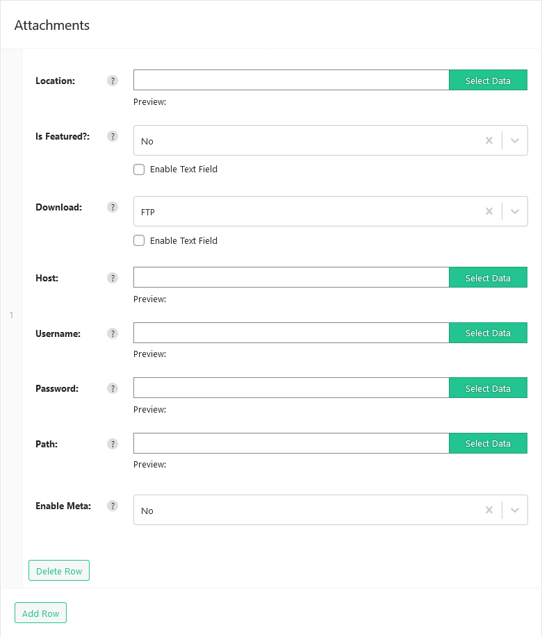Show the Path help question mark
This screenshot has height=637, width=542.
click(113, 444)
